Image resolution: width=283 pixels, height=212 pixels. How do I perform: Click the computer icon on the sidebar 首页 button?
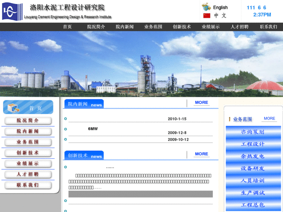tap(13, 108)
